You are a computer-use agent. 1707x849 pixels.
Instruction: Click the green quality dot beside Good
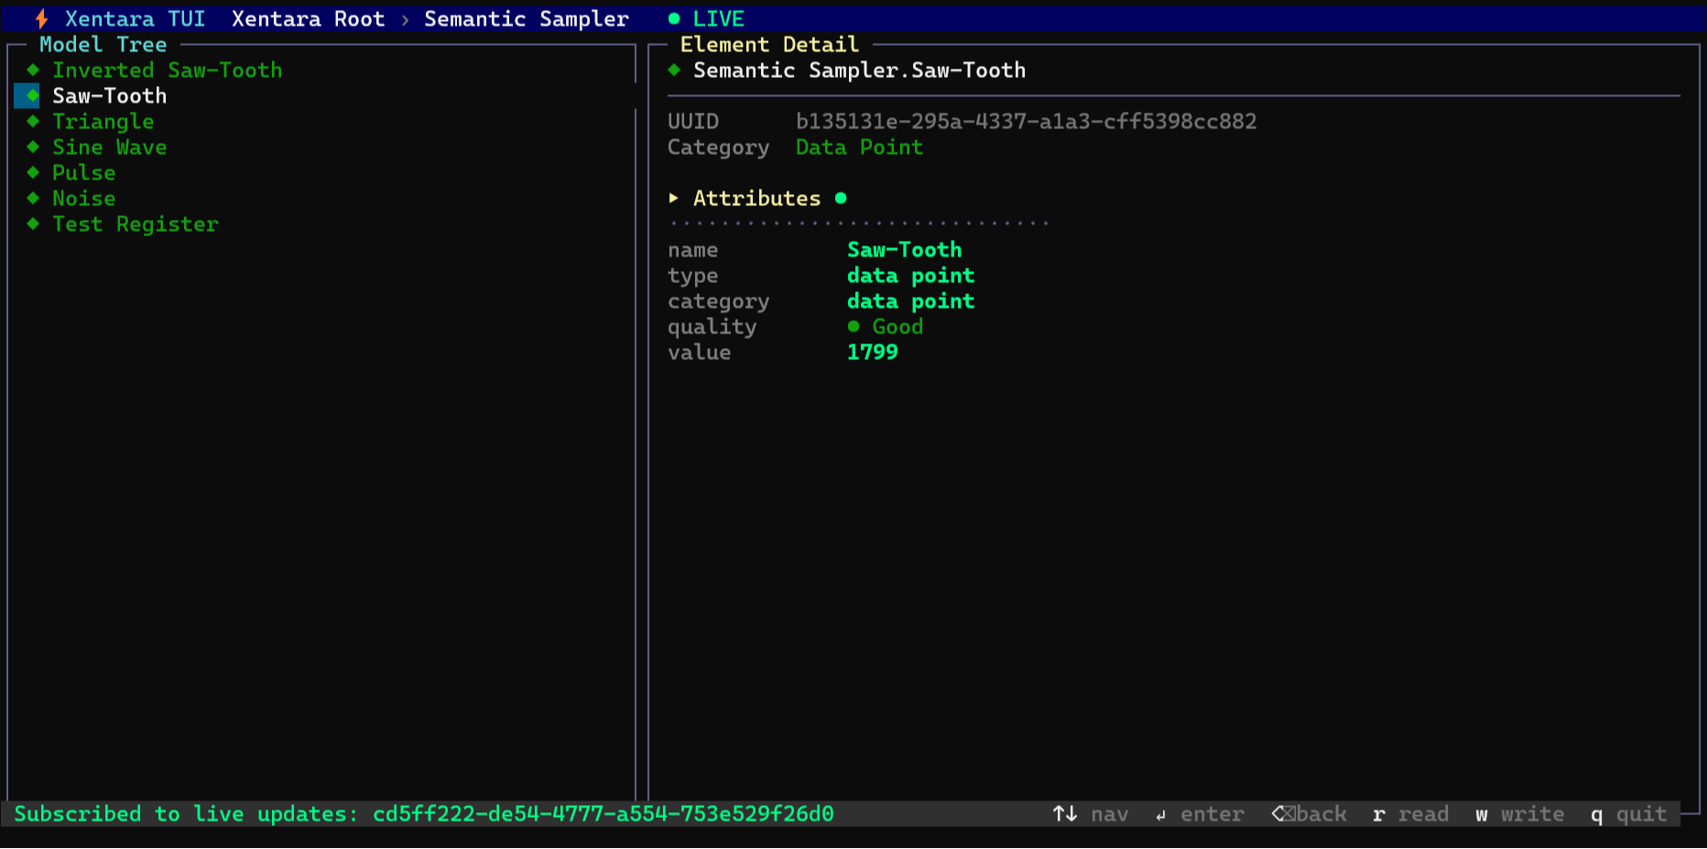pyautogui.click(x=853, y=326)
